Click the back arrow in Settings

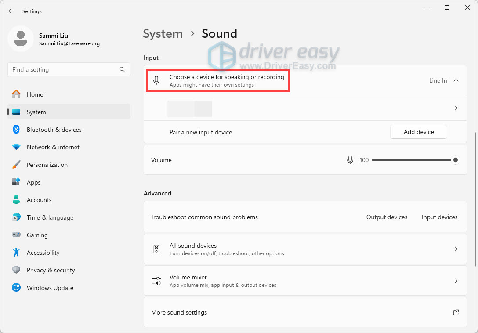coord(11,11)
